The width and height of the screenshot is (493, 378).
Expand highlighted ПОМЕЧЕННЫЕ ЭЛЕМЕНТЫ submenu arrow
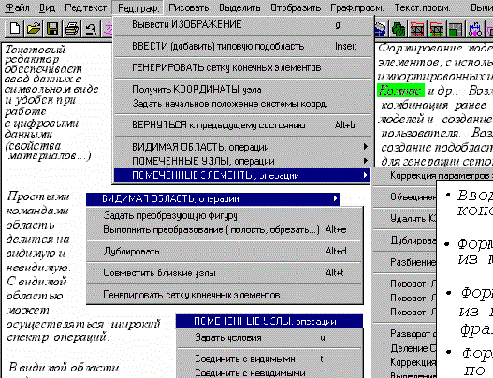[366, 175]
